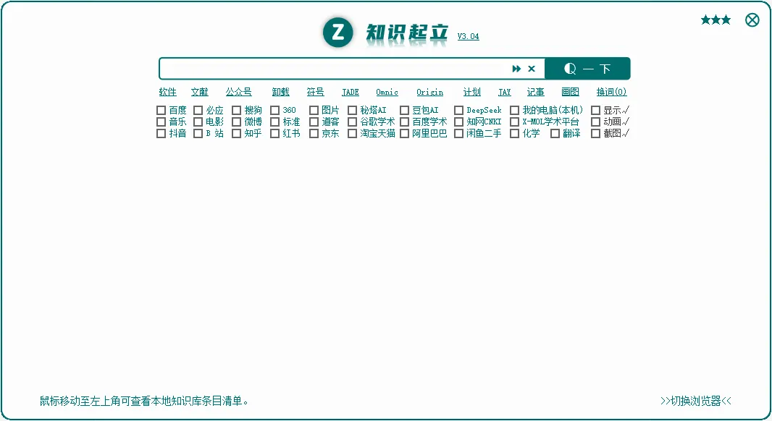Toggle the 截图 checkbox
Image resolution: width=772 pixels, height=421 pixels.
(x=595, y=133)
